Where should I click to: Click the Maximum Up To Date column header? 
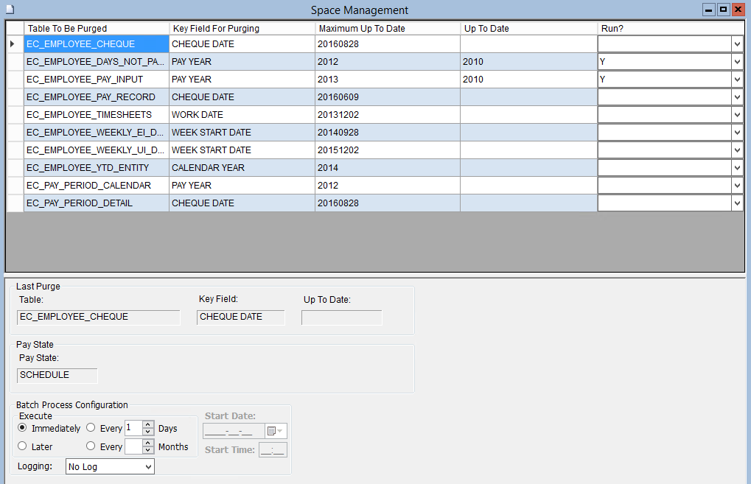click(387, 29)
